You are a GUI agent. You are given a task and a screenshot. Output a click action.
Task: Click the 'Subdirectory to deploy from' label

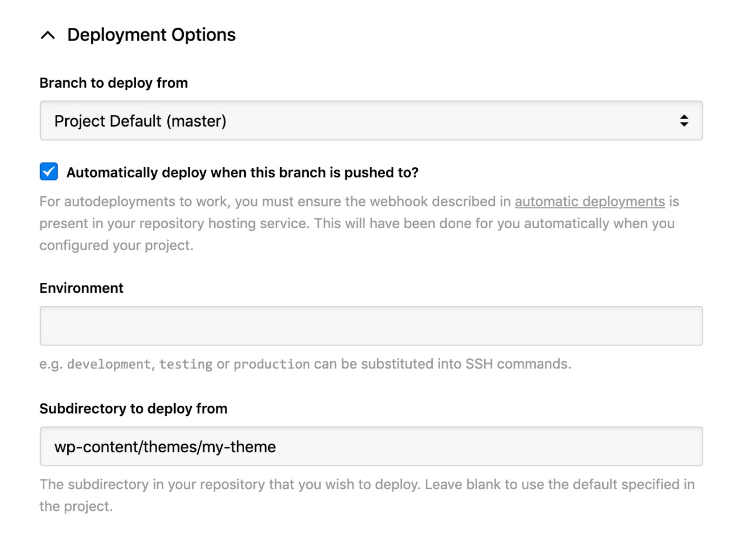[x=134, y=409]
